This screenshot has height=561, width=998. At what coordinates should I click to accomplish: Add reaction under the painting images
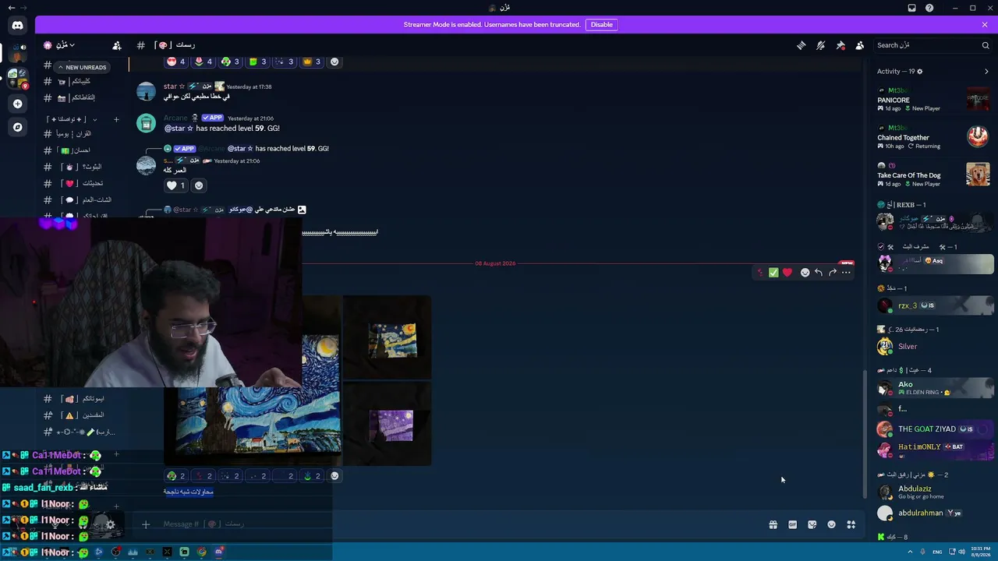[x=334, y=476]
